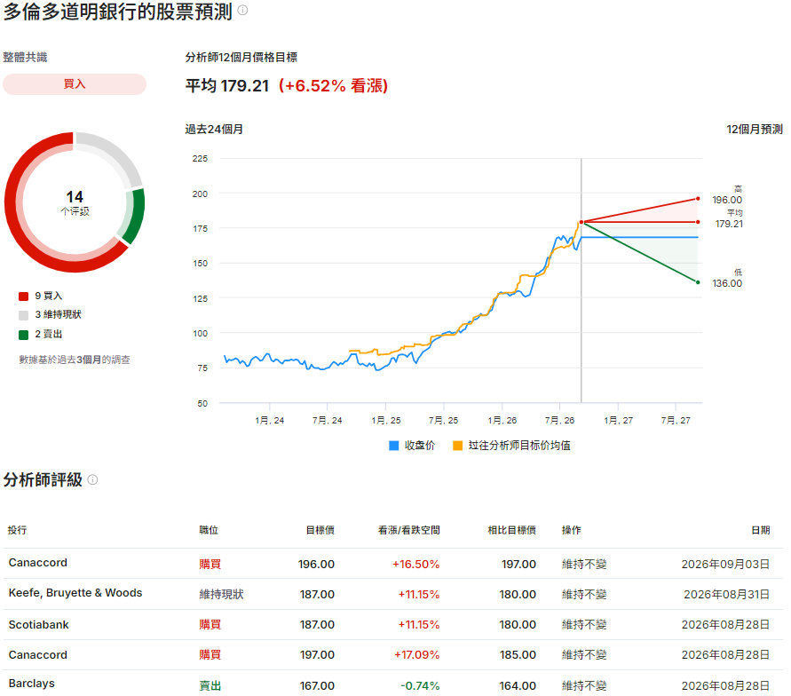This screenshot has width=791, height=696.
Task: Select average forecast point 179.21
Action: (698, 222)
